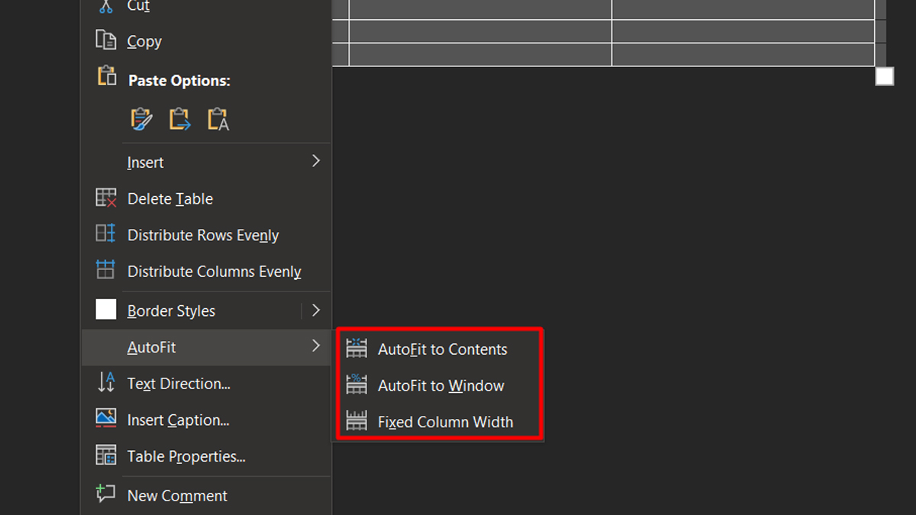Click the Delete Table icon
The height and width of the screenshot is (515, 916).
coord(106,198)
